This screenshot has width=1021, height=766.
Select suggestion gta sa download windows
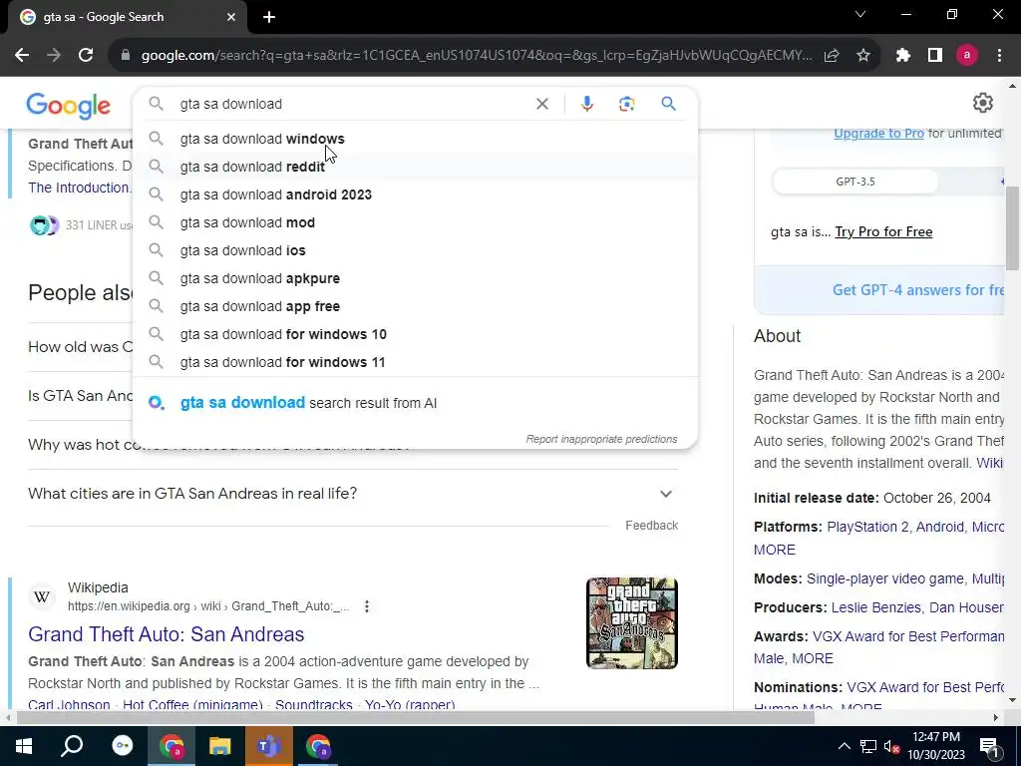point(416,139)
